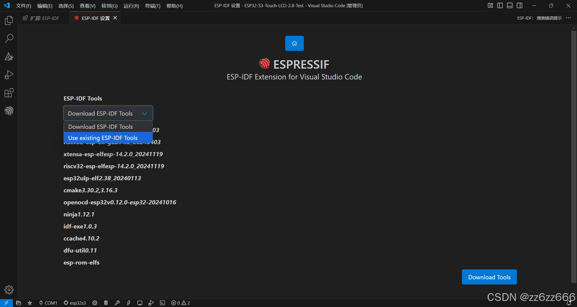The image size is (577, 307).
Task: Open the Search view in activity bar
Action: [x=9, y=39]
